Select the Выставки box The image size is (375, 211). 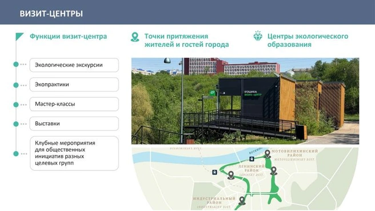click(x=74, y=124)
